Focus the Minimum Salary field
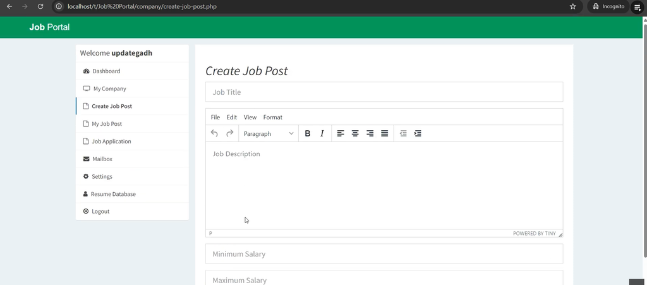The height and width of the screenshot is (285, 647). 384,253
